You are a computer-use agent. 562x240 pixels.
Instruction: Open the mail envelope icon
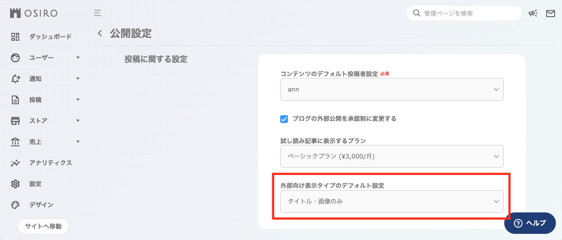[x=550, y=13]
